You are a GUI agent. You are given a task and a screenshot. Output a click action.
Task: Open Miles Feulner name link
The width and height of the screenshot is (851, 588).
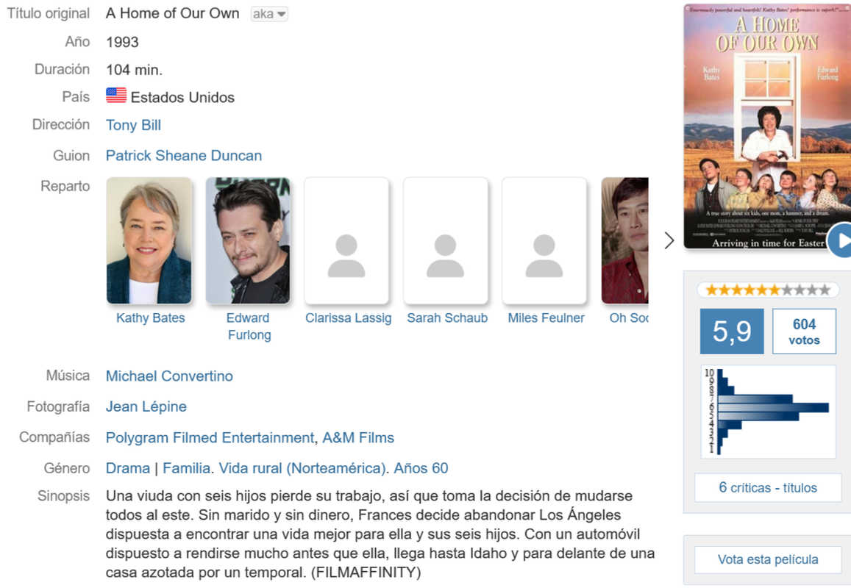pyautogui.click(x=546, y=318)
